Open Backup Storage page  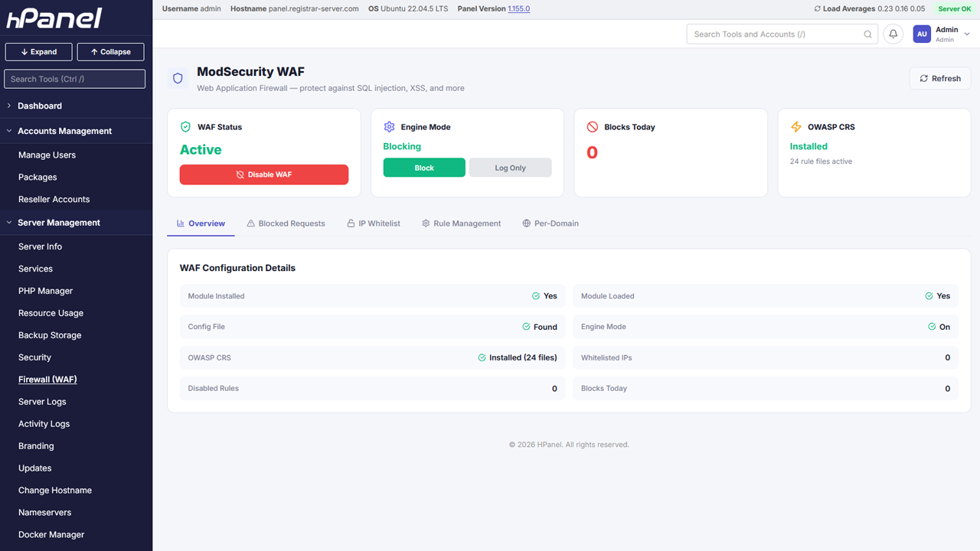(50, 335)
